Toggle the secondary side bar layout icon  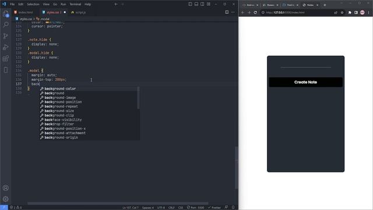[202, 4]
